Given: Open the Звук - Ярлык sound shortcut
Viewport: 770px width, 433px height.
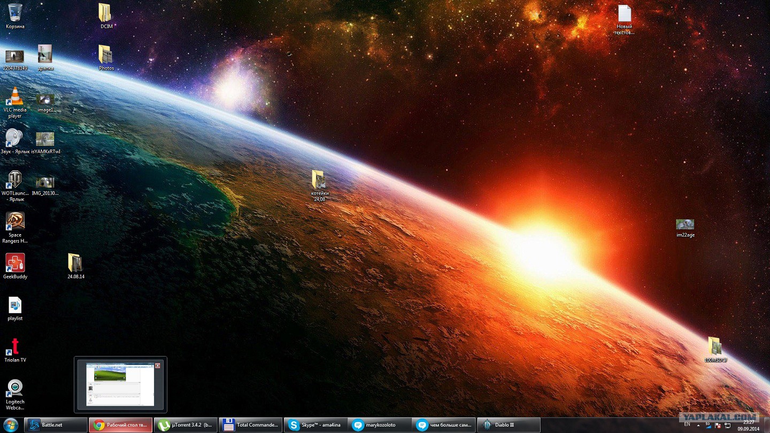Looking at the screenshot, I should click(15, 141).
